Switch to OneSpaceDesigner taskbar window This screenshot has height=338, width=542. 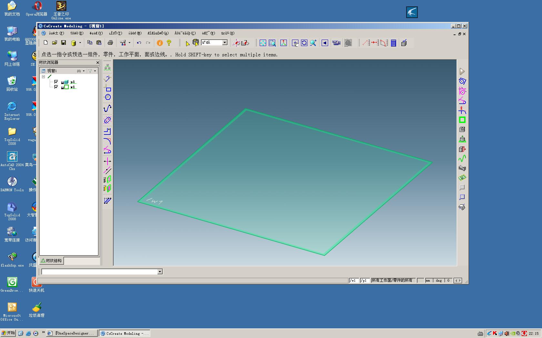[72, 333]
